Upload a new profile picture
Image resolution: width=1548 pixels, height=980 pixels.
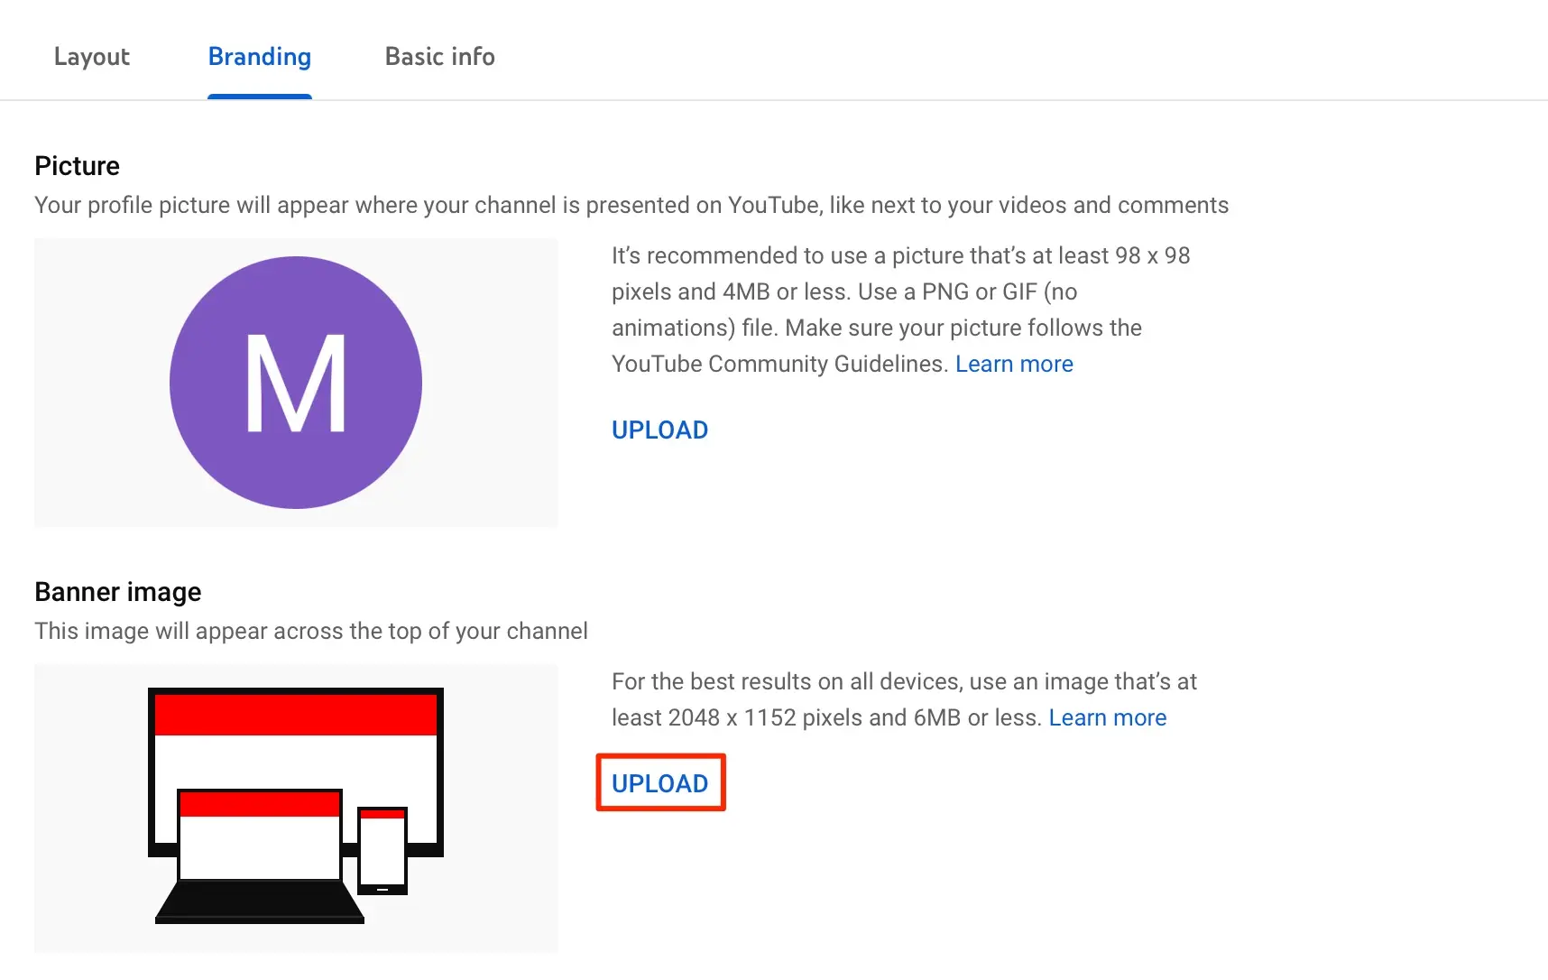point(659,430)
